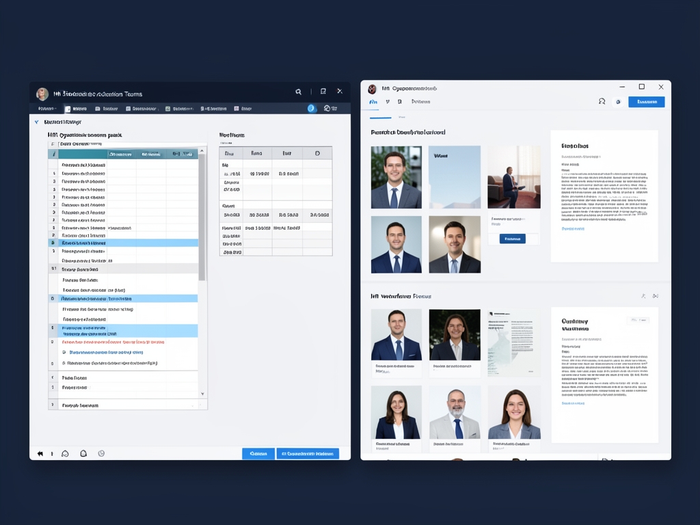Screen dimensions: 700x525
Task: Select the second tab in the right window tab row
Action: click(x=388, y=102)
